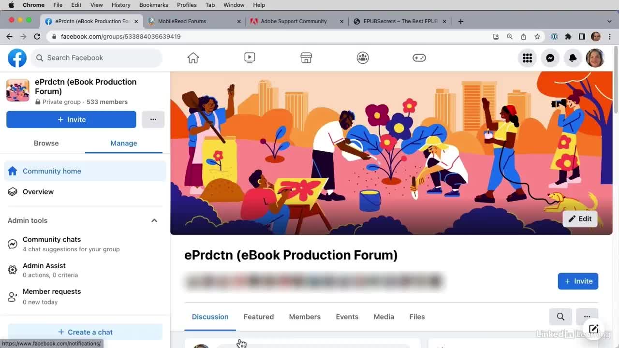Image resolution: width=619 pixels, height=348 pixels.
Task: Open the sidebar three-dot options button
Action: [153, 119]
